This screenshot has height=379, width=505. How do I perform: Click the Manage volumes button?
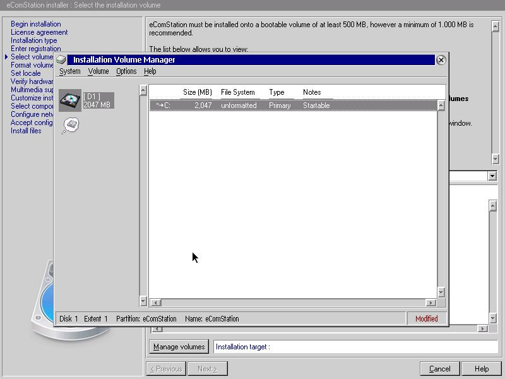tap(179, 347)
